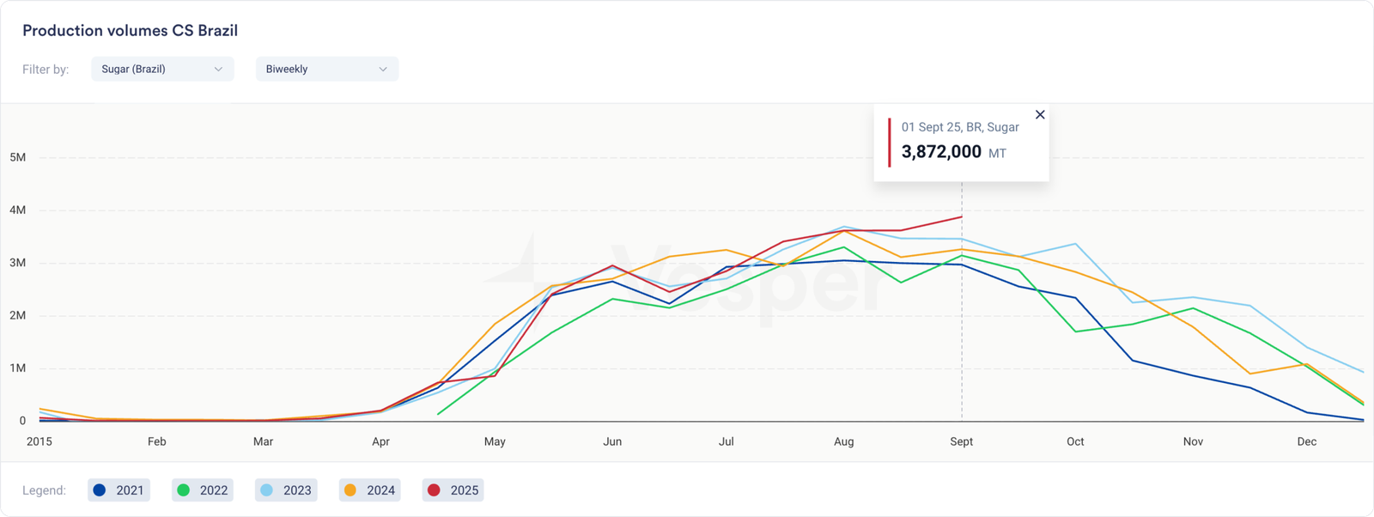The width and height of the screenshot is (1374, 517).
Task: Toggle the 2023 series in legend
Action: coord(286,490)
